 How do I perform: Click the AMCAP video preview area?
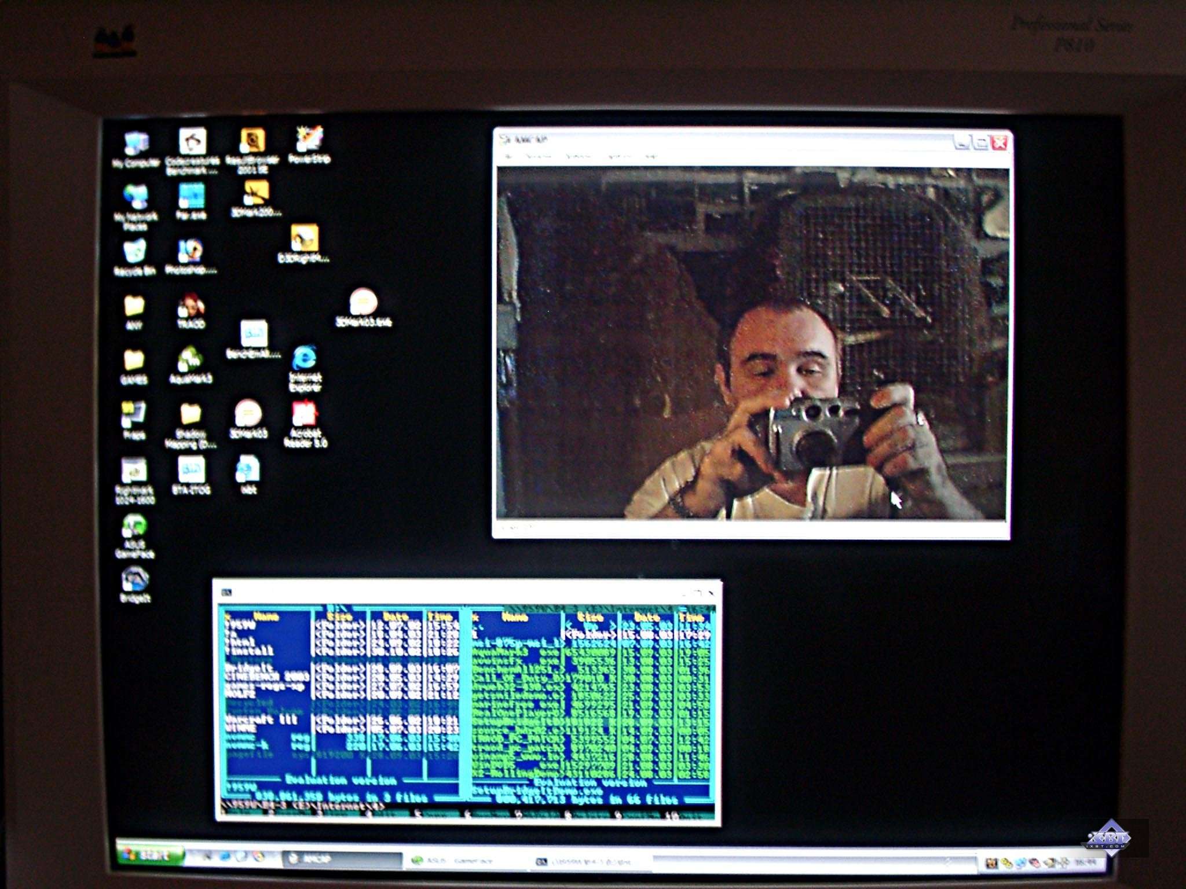(x=753, y=343)
